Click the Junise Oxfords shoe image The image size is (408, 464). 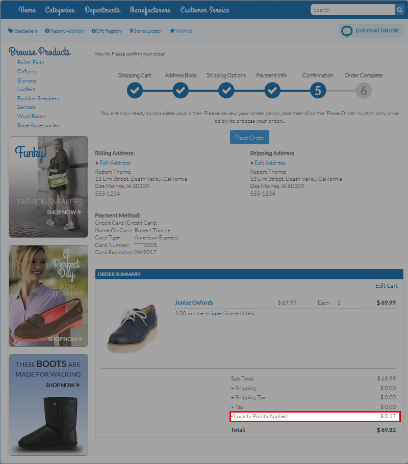click(x=133, y=328)
